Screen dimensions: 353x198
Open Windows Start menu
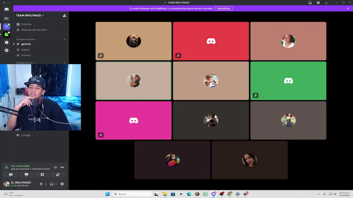click(x=107, y=194)
